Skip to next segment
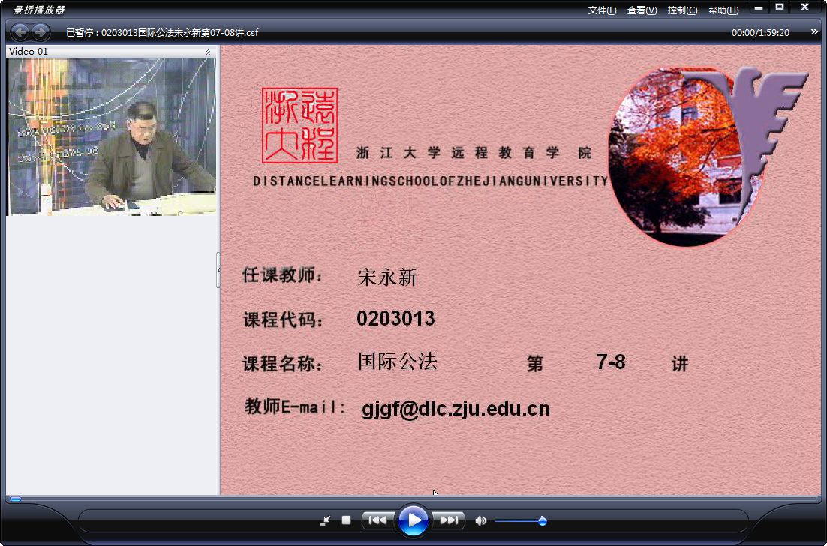The image size is (827, 546). click(x=448, y=520)
